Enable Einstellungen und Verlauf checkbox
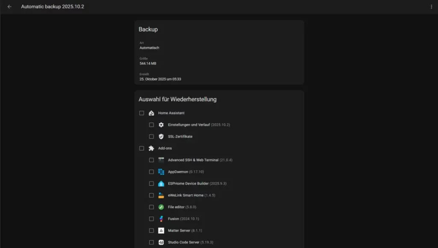This screenshot has width=438, height=248. (151, 125)
